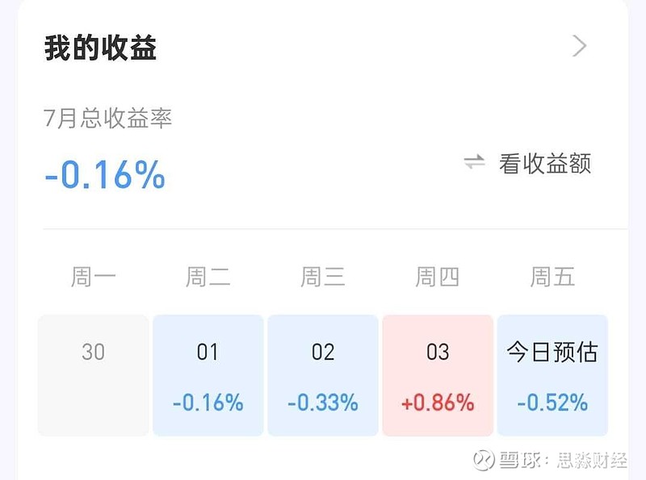646x480 pixels.
Task: Tap the -0.52% estimated return value
Action: pos(552,400)
